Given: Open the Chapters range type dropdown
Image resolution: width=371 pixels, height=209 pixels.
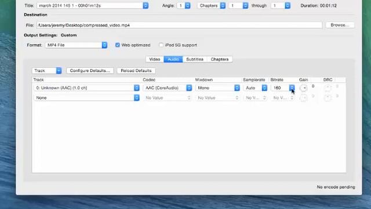Looking at the screenshot, I should 212,5.
